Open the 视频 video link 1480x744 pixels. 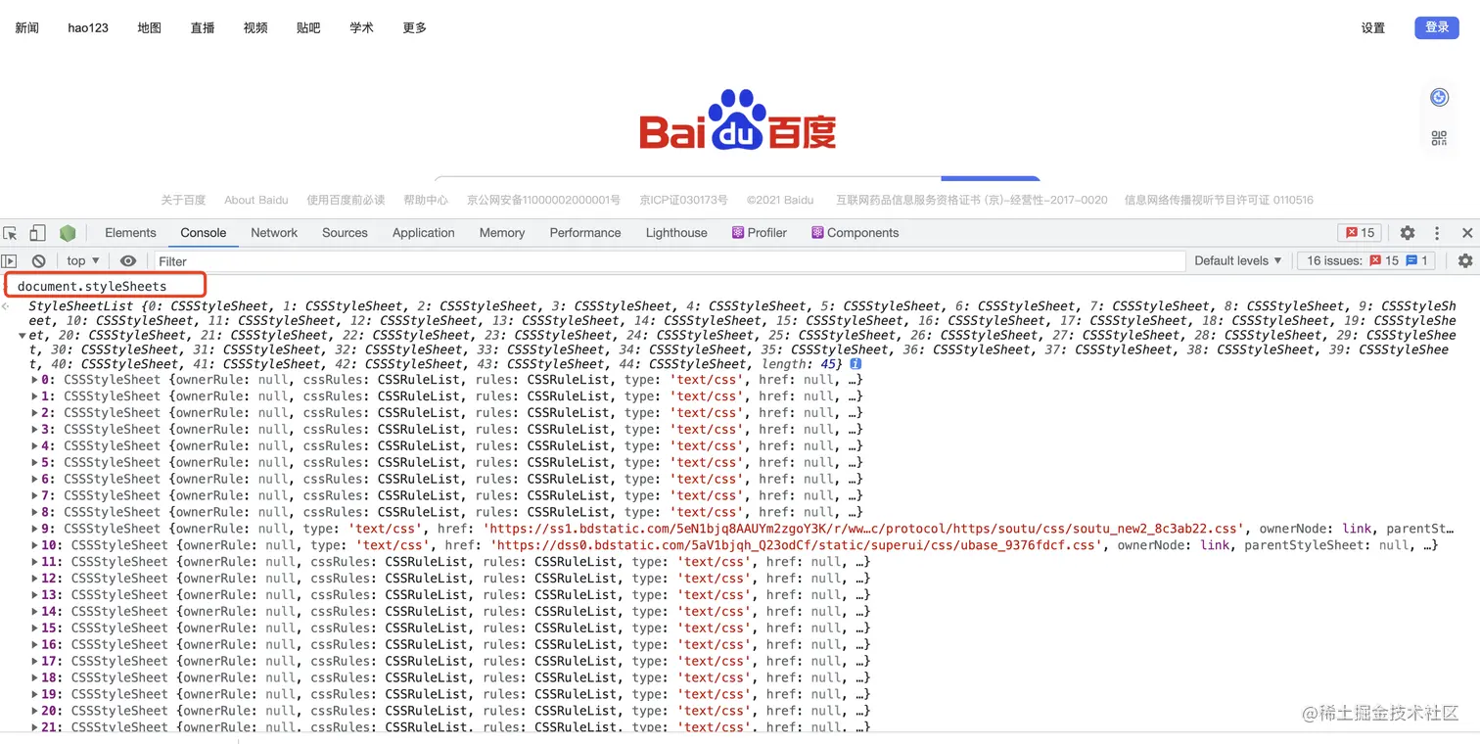coord(255,28)
